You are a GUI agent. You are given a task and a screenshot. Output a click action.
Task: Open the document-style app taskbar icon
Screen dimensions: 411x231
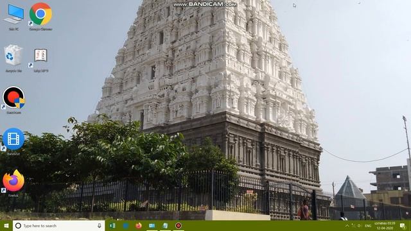[x=165, y=226]
